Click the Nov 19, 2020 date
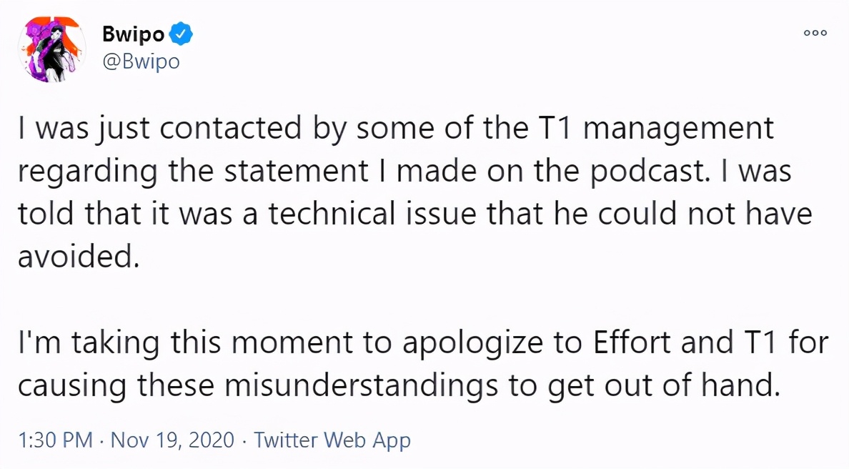The width and height of the screenshot is (849, 469). point(172,440)
